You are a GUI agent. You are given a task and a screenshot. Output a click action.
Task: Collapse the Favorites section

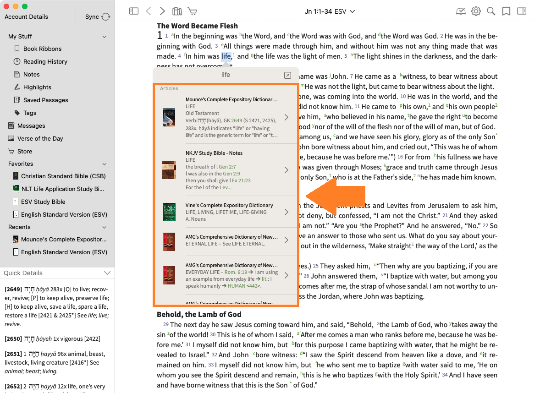click(x=105, y=164)
